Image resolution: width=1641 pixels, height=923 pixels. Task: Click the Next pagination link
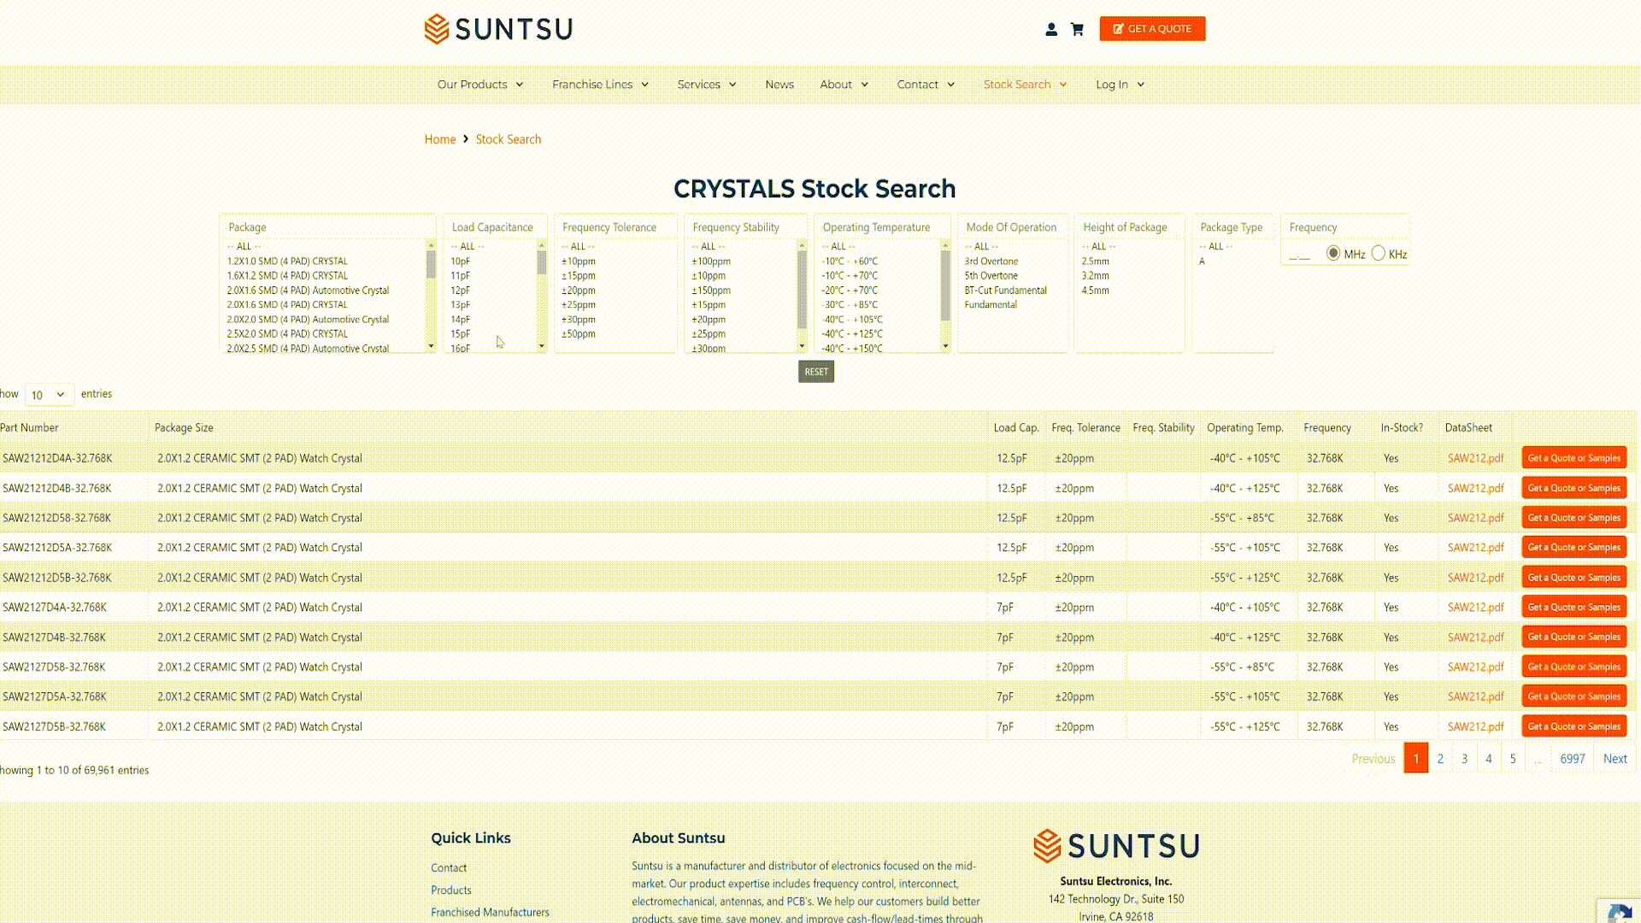pyautogui.click(x=1615, y=759)
